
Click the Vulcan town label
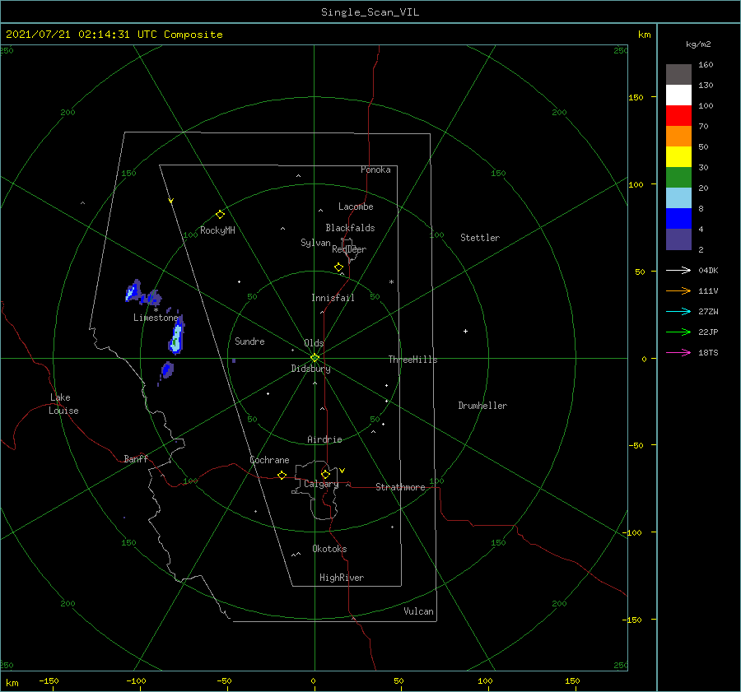(x=418, y=611)
